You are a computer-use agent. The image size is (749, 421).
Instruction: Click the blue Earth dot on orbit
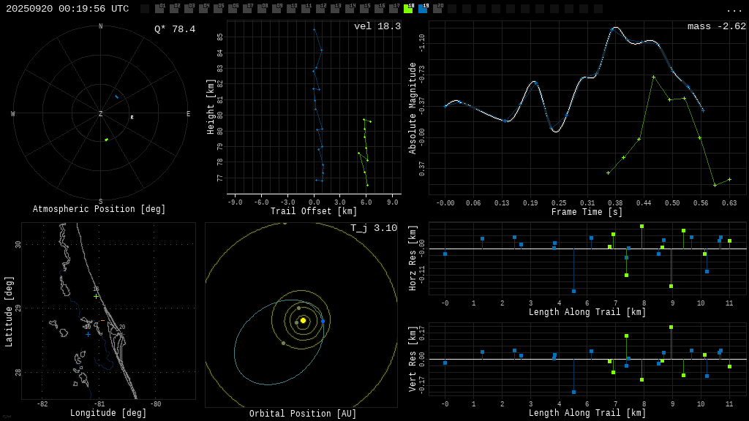(323, 321)
